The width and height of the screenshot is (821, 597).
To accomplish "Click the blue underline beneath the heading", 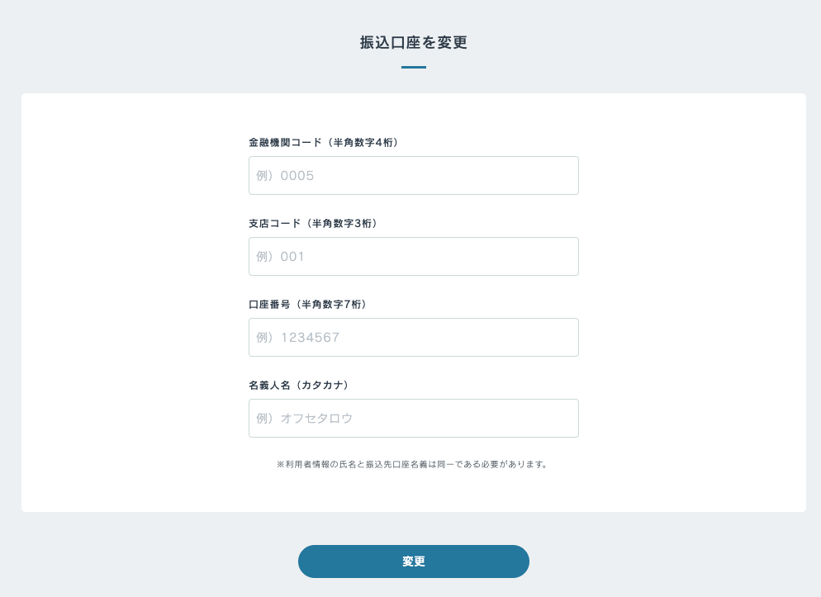I will point(413,67).
